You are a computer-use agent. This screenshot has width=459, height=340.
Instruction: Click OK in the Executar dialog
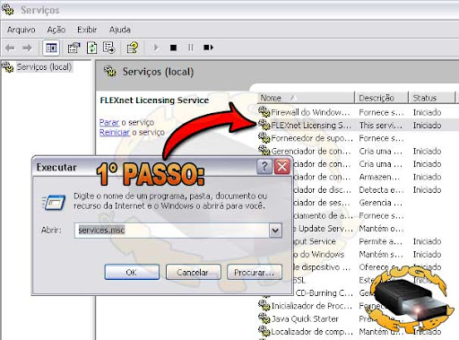(132, 272)
